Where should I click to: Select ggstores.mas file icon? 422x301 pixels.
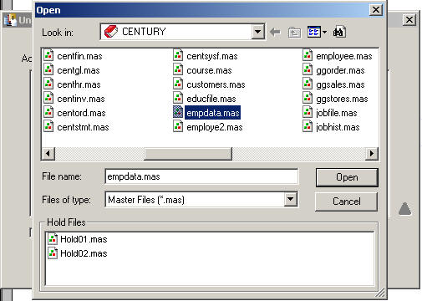pos(308,98)
